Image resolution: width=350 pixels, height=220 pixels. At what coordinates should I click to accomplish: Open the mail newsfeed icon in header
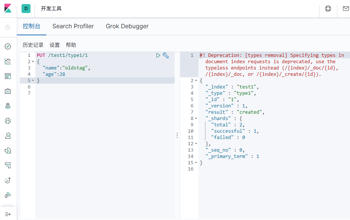346,9
